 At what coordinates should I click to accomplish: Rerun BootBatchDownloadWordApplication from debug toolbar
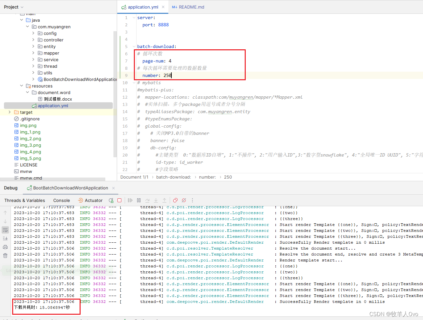pyautogui.click(x=111, y=200)
